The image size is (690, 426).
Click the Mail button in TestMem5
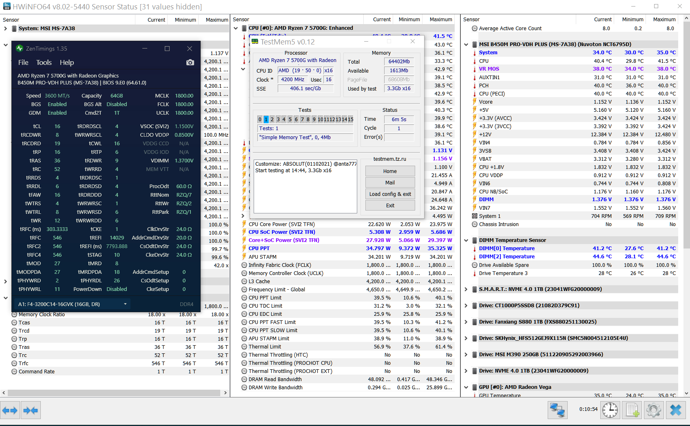click(390, 183)
